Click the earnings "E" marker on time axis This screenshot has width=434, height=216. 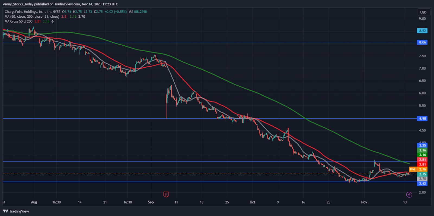[x=166, y=195]
